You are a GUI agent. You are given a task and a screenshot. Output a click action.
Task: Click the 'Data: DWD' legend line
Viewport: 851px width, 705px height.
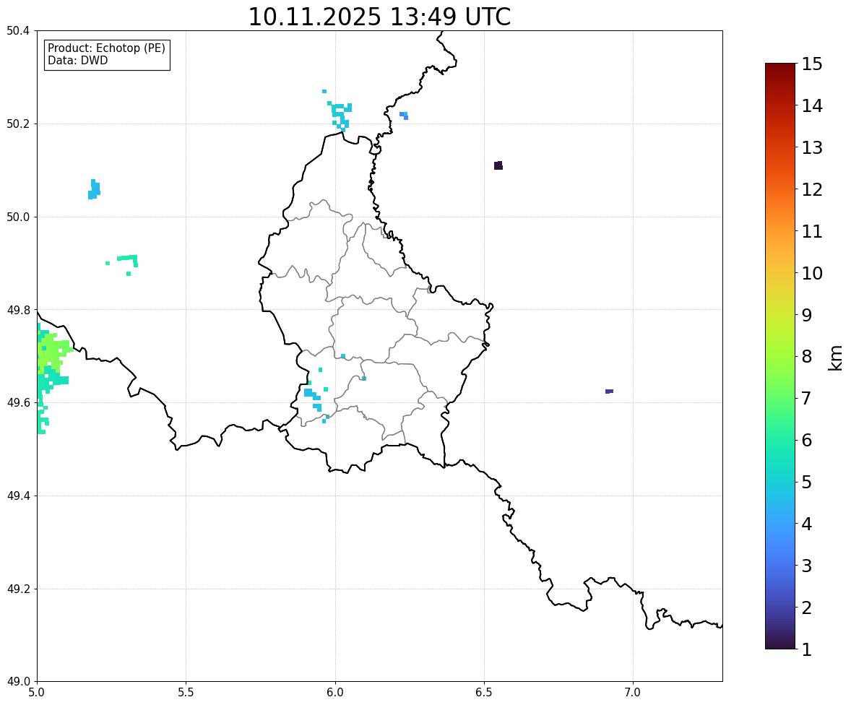click(77, 60)
